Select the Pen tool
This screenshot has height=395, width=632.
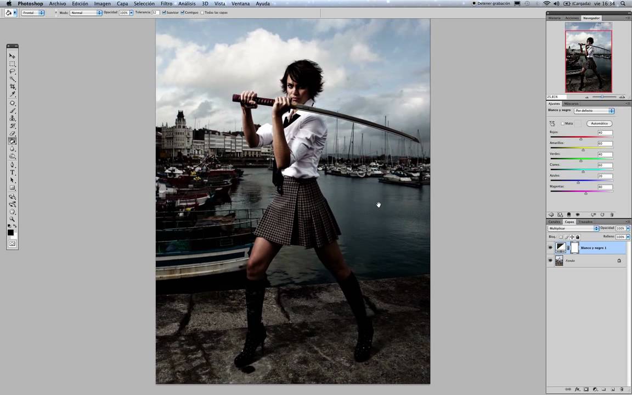click(x=12, y=165)
